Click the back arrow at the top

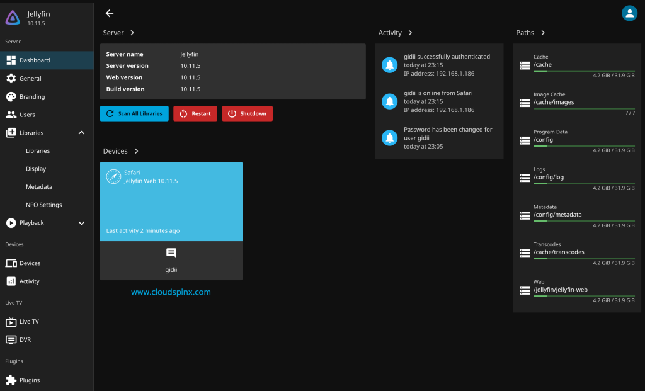coord(109,13)
